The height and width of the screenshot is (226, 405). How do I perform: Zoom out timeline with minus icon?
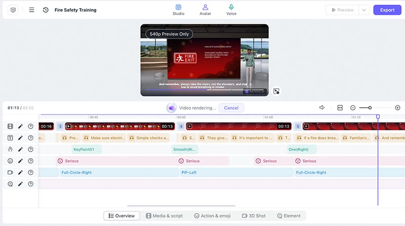pos(353,107)
